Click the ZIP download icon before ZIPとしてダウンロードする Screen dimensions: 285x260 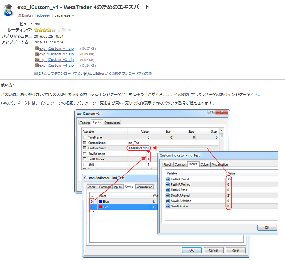[36, 73]
